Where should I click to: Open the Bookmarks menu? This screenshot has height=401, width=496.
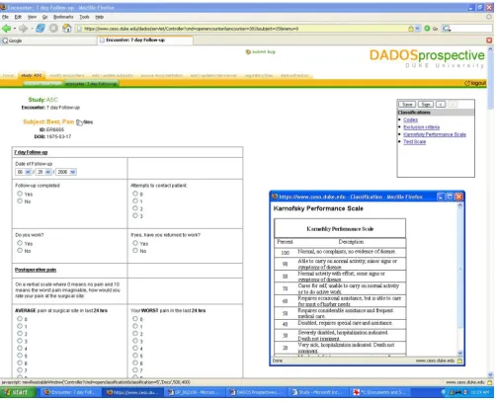63,17
